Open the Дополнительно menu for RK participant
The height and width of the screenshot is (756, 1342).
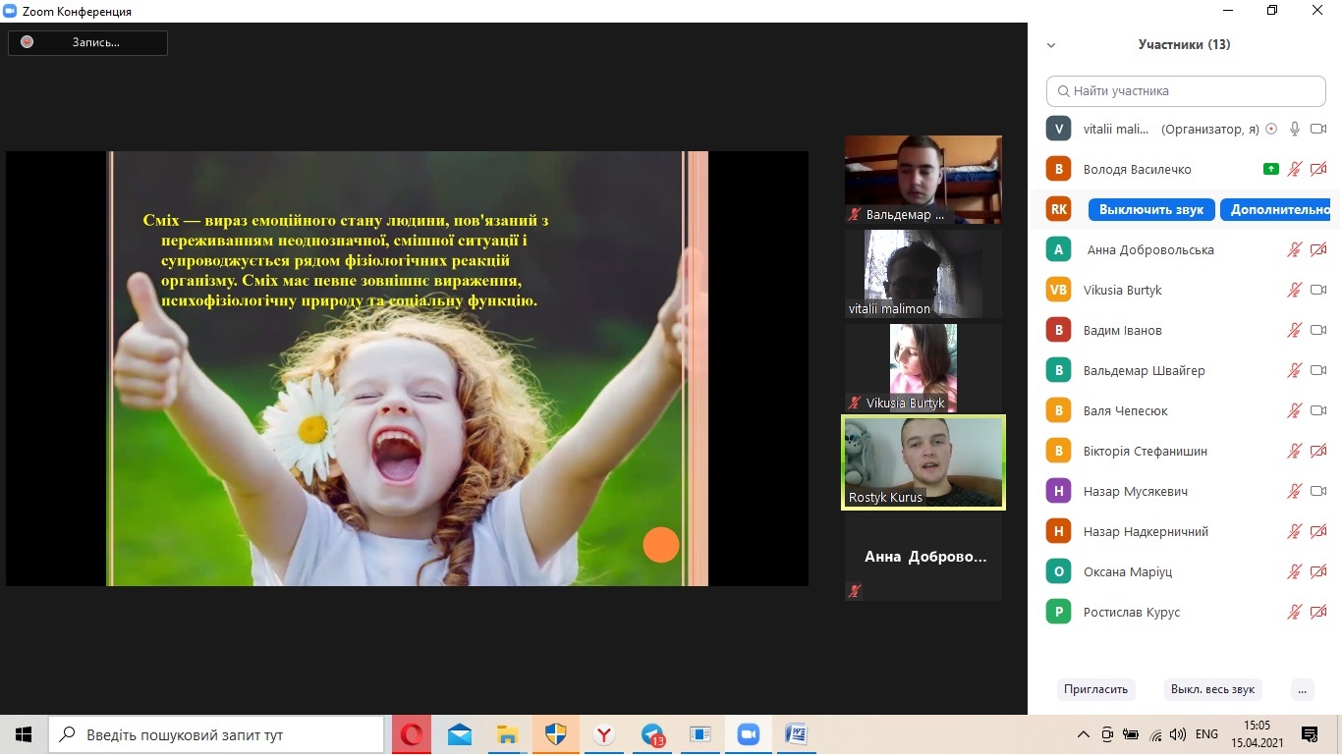point(1275,209)
